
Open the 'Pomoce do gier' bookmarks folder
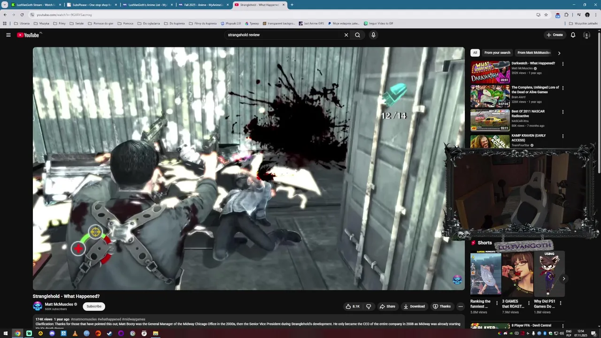pos(100,23)
